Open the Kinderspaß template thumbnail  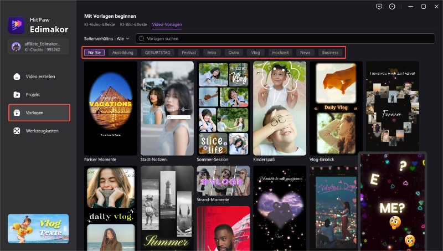pyautogui.click(x=280, y=108)
